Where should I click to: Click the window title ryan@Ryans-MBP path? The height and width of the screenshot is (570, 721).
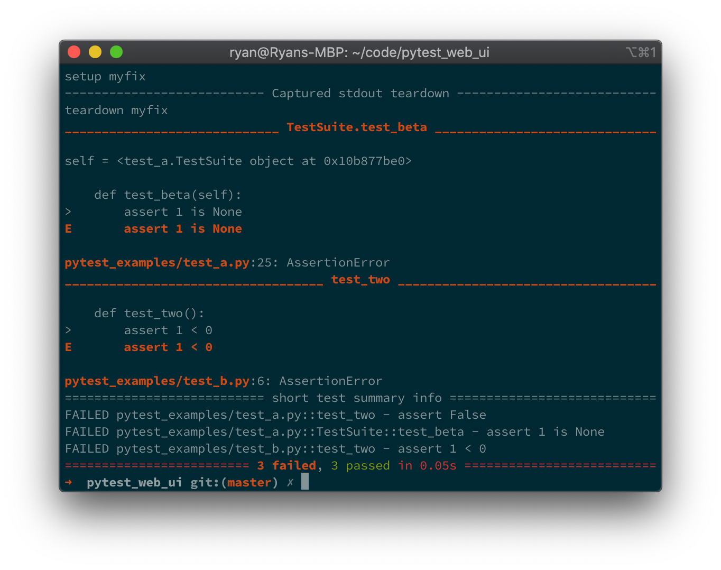tap(359, 52)
